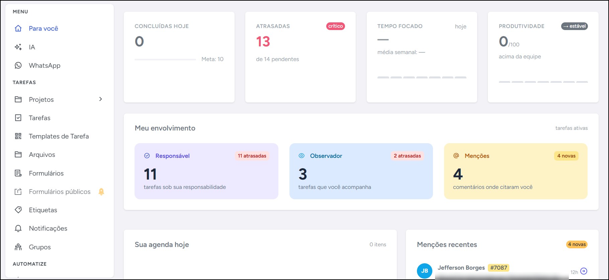Open the Menções involvement card
This screenshot has height=280, width=609.
click(516, 171)
